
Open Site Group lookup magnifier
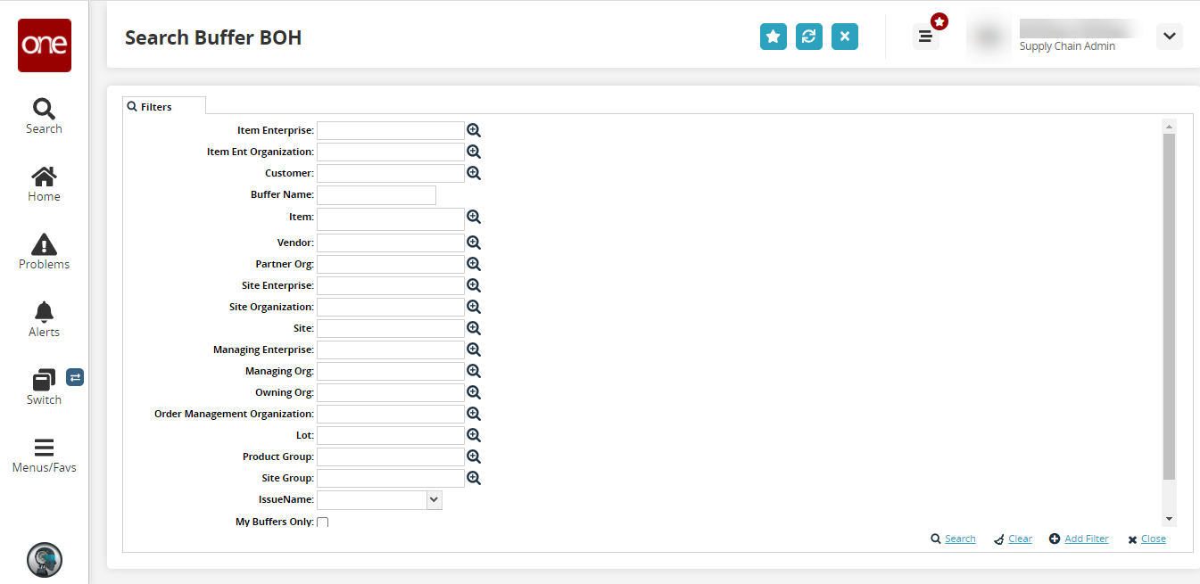(x=474, y=478)
